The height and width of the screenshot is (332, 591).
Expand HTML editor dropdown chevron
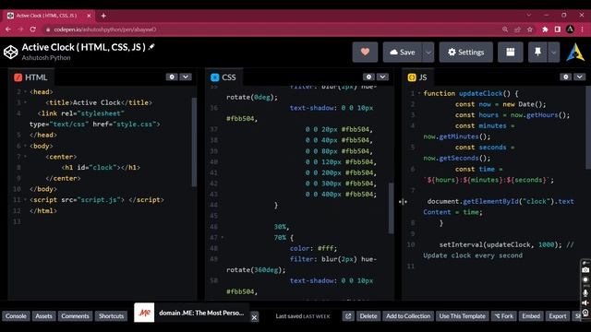(x=186, y=77)
